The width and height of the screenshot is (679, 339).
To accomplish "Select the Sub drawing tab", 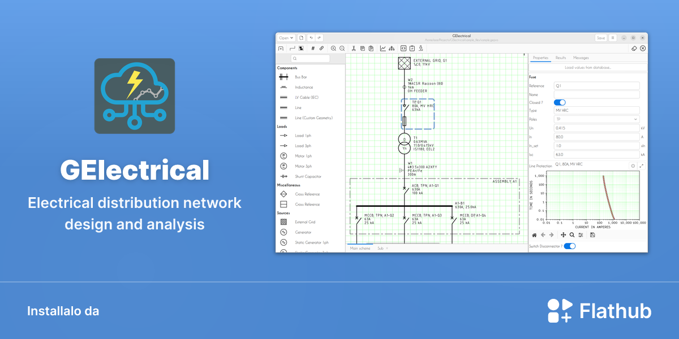I will click(380, 248).
